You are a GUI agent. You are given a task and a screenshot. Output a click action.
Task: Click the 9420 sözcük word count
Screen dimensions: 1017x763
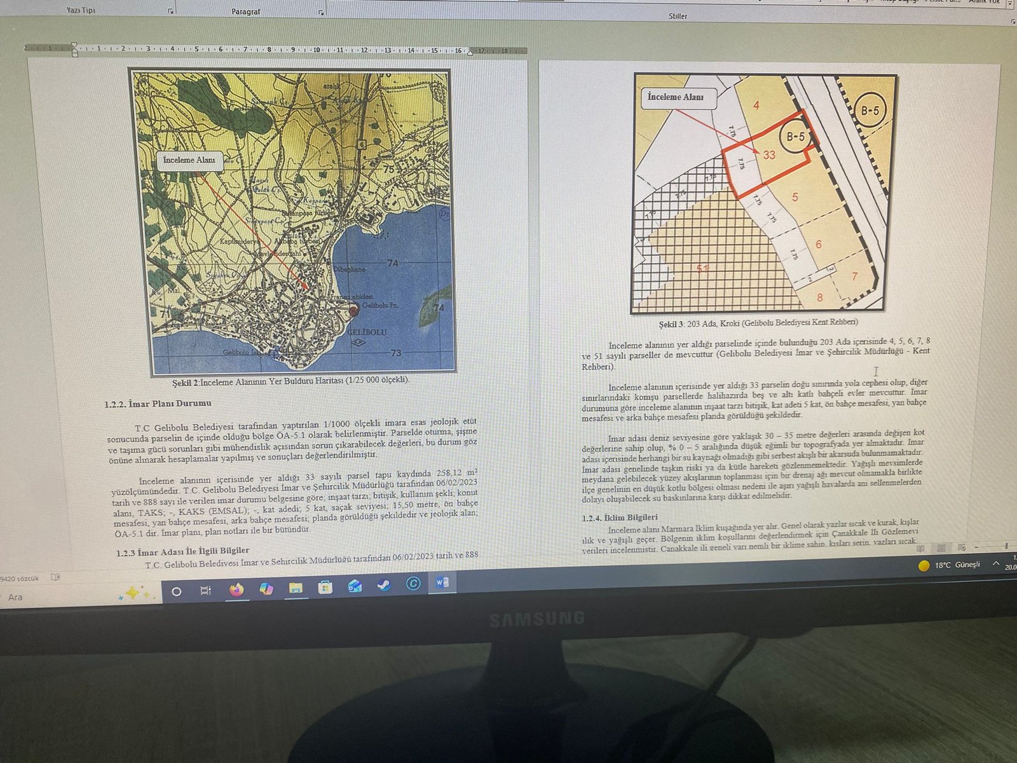[20, 579]
